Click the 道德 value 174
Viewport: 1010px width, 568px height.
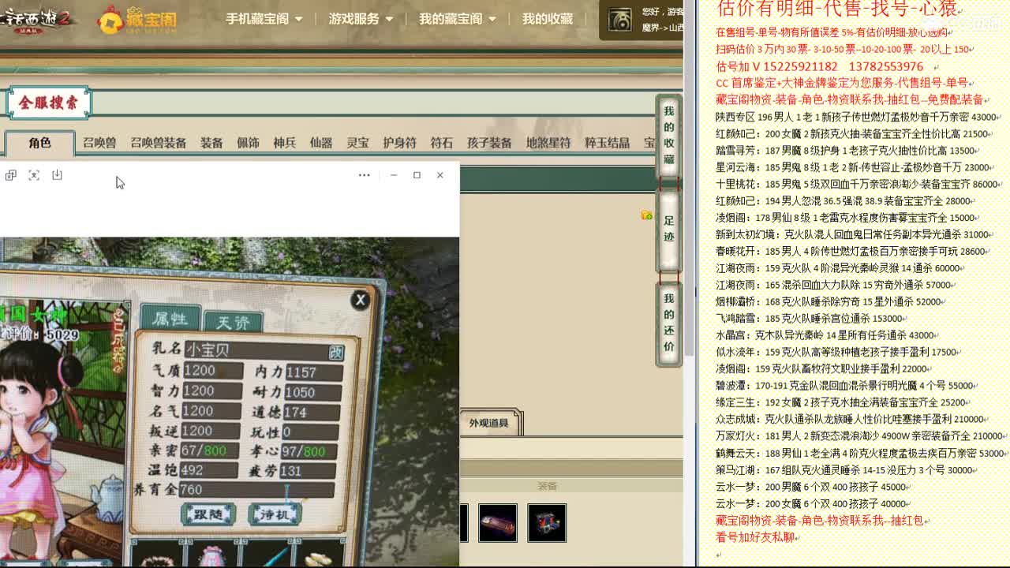point(313,412)
